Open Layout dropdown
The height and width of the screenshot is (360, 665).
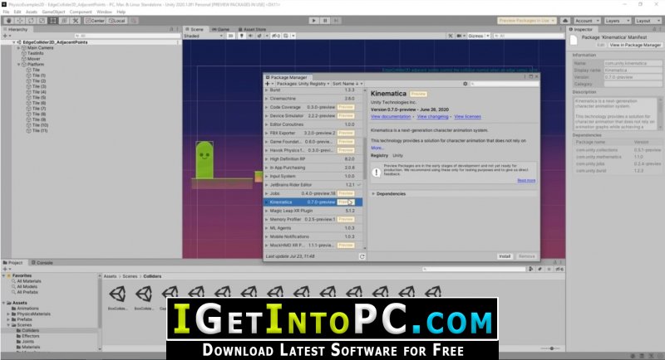click(648, 20)
